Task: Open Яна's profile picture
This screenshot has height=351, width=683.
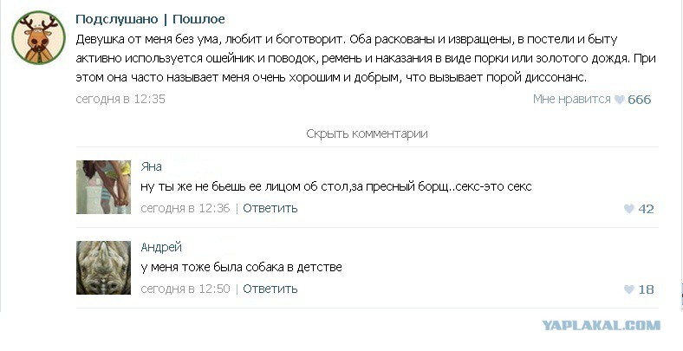Action: pyautogui.click(x=103, y=187)
